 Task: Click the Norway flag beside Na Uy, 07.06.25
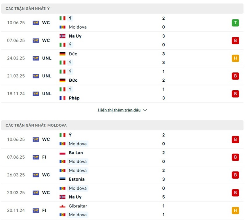coord(62,36)
